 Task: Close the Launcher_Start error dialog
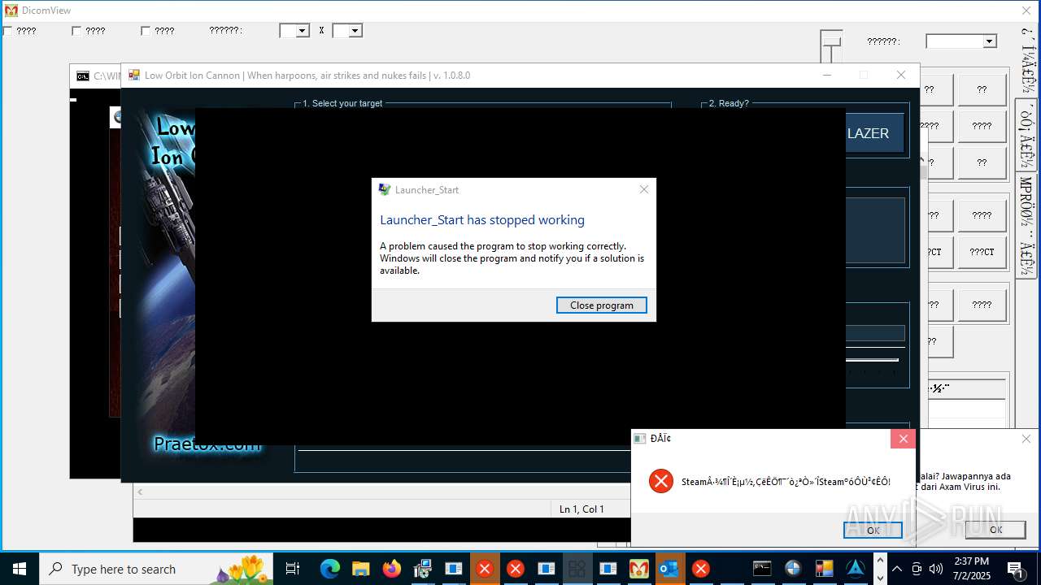(643, 189)
